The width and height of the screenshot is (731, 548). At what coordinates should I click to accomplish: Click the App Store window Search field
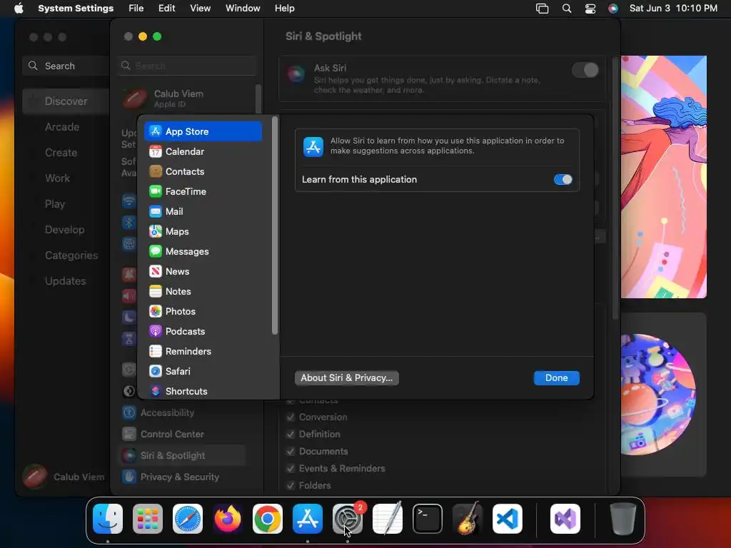[66, 66]
